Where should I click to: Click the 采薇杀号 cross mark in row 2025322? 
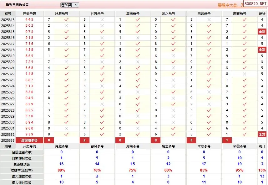(x=245, y=74)
